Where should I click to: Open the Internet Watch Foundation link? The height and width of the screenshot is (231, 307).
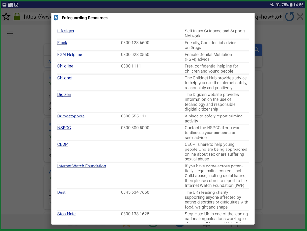pos(81,166)
